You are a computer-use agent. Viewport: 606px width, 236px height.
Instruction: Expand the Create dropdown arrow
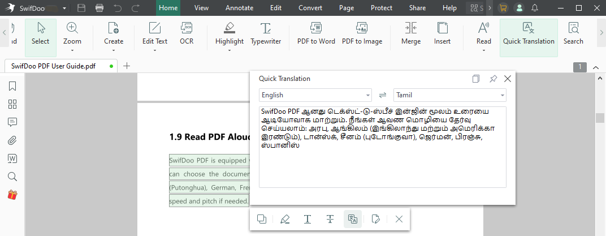[114, 50]
